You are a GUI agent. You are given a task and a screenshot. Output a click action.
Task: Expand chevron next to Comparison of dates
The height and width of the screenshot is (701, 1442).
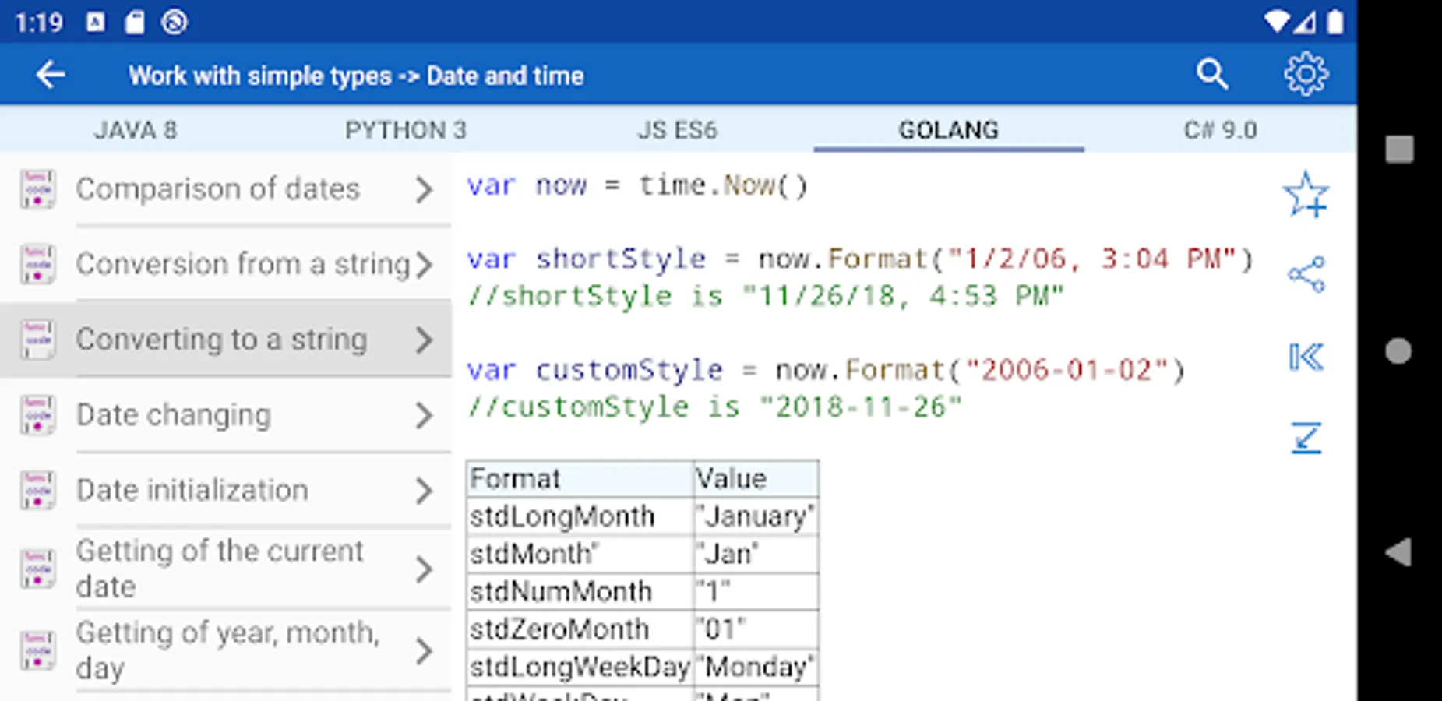[x=424, y=189]
